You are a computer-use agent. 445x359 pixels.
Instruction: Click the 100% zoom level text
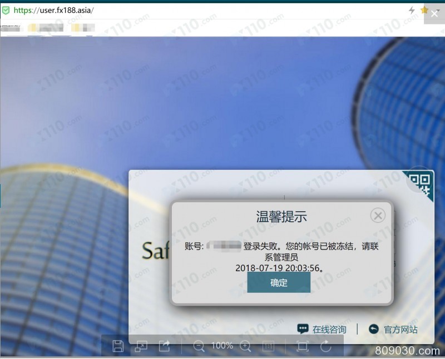point(222,346)
